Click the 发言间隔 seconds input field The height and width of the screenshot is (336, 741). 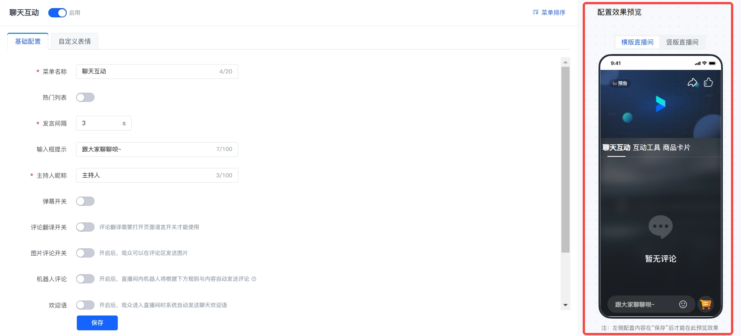coord(104,123)
